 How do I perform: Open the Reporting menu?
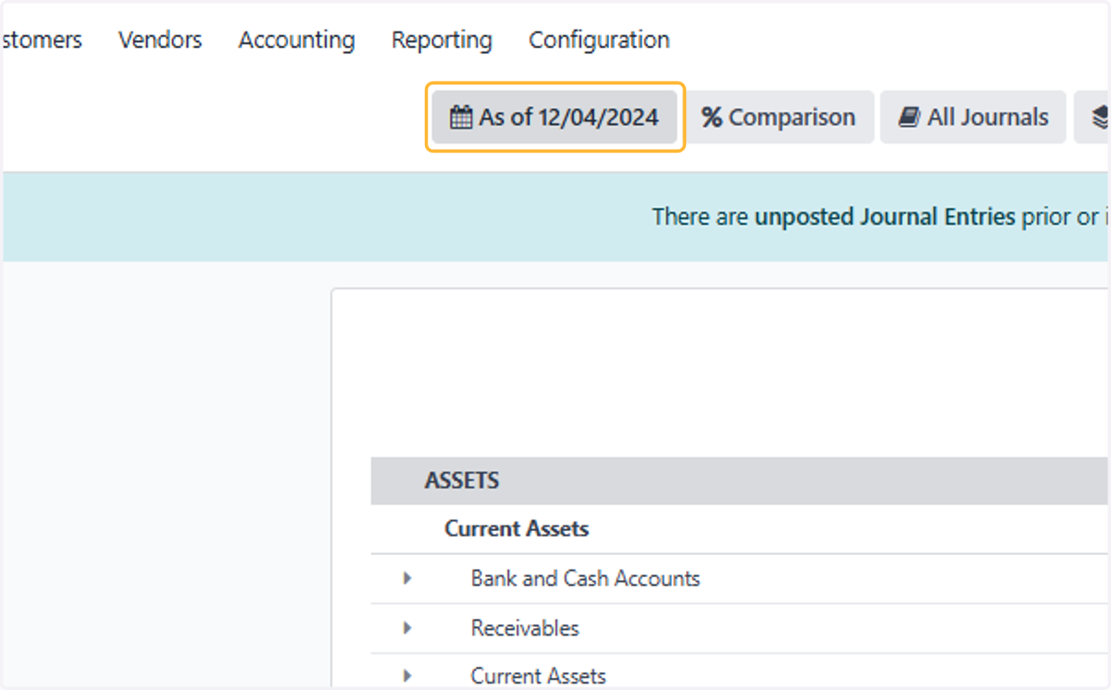442,40
